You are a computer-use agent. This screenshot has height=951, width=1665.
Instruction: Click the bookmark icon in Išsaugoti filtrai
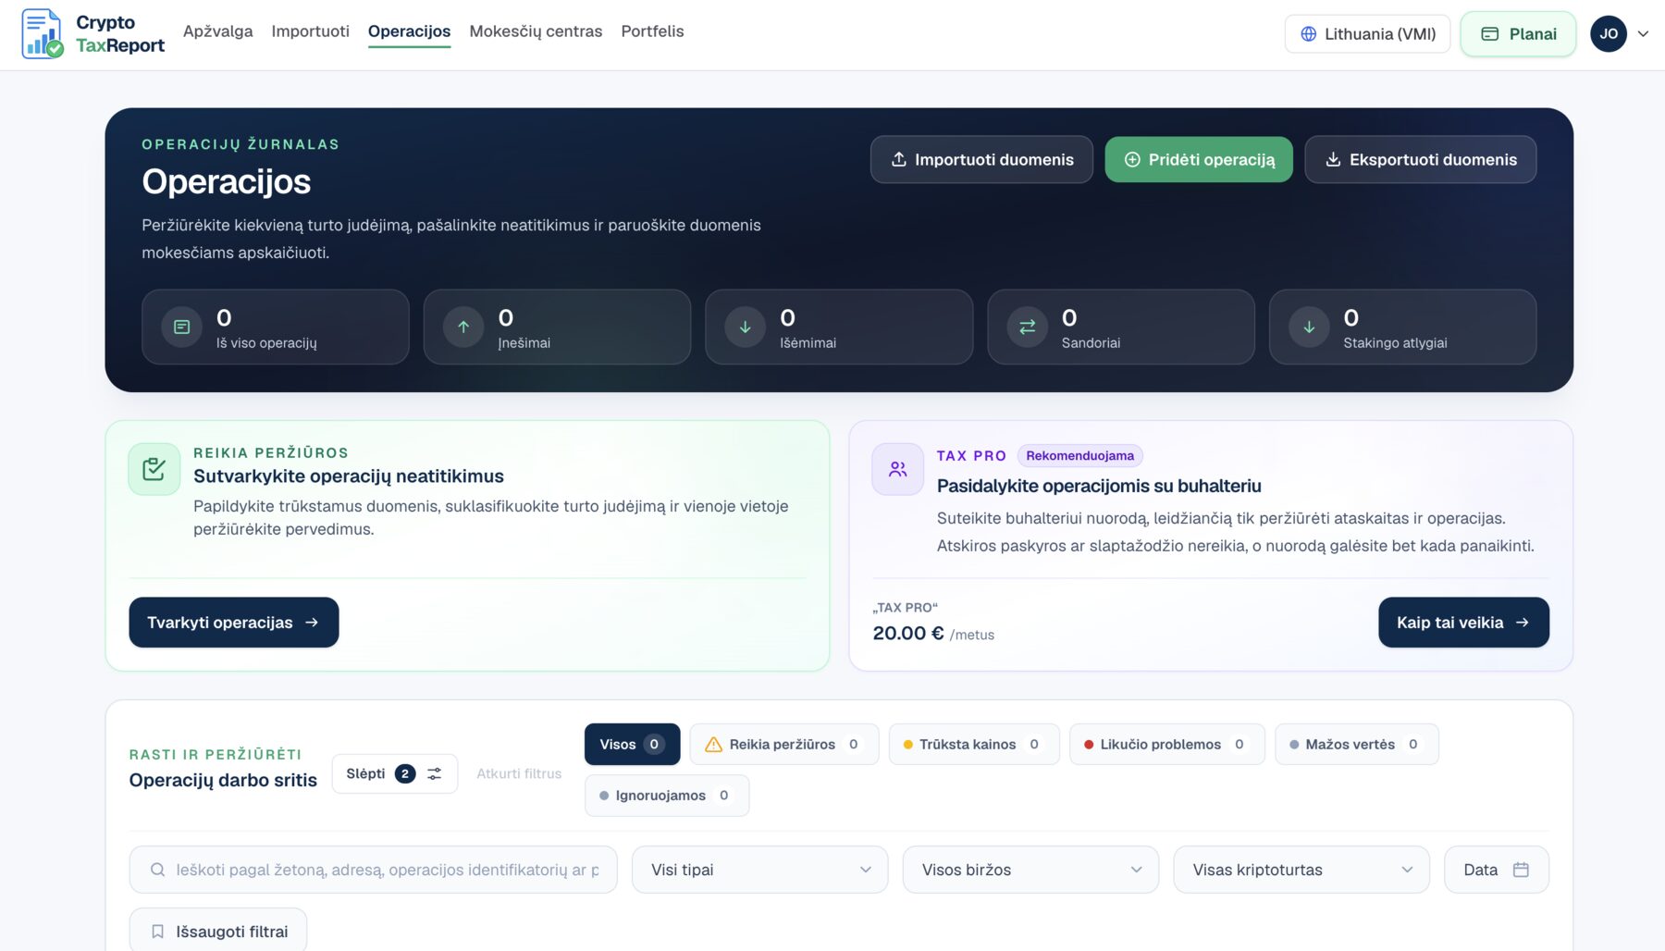tap(157, 932)
